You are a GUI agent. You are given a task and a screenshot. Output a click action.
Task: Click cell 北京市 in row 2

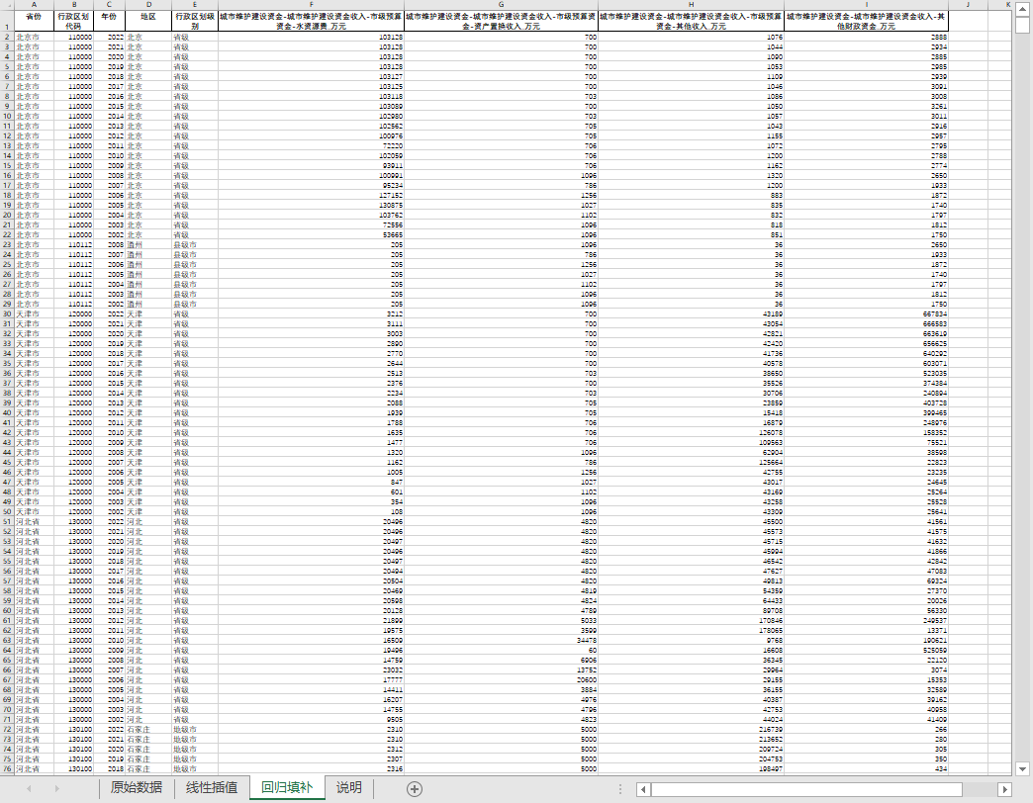coord(35,38)
